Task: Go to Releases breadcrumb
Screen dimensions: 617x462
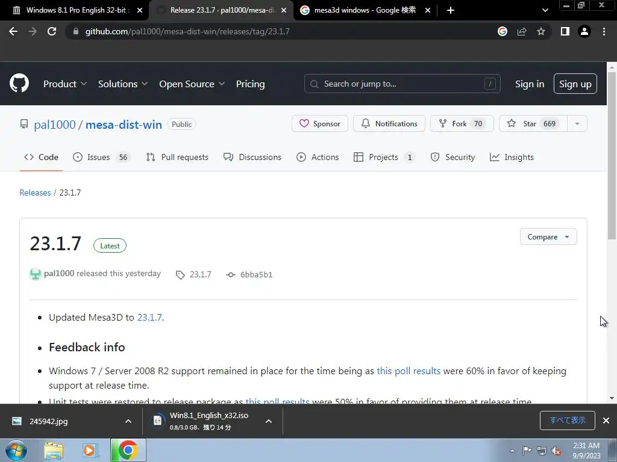Action: pyautogui.click(x=35, y=192)
